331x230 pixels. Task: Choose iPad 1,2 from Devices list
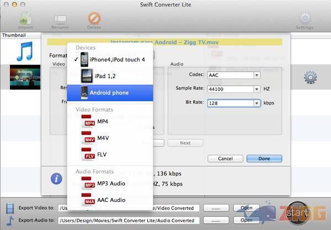coord(110,76)
